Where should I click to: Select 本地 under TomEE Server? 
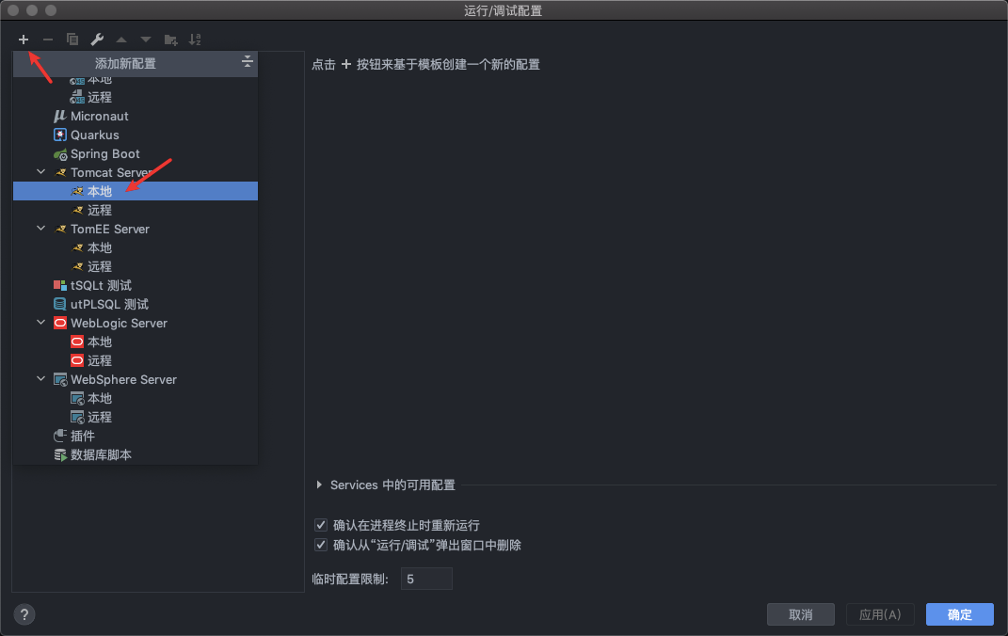(135, 247)
